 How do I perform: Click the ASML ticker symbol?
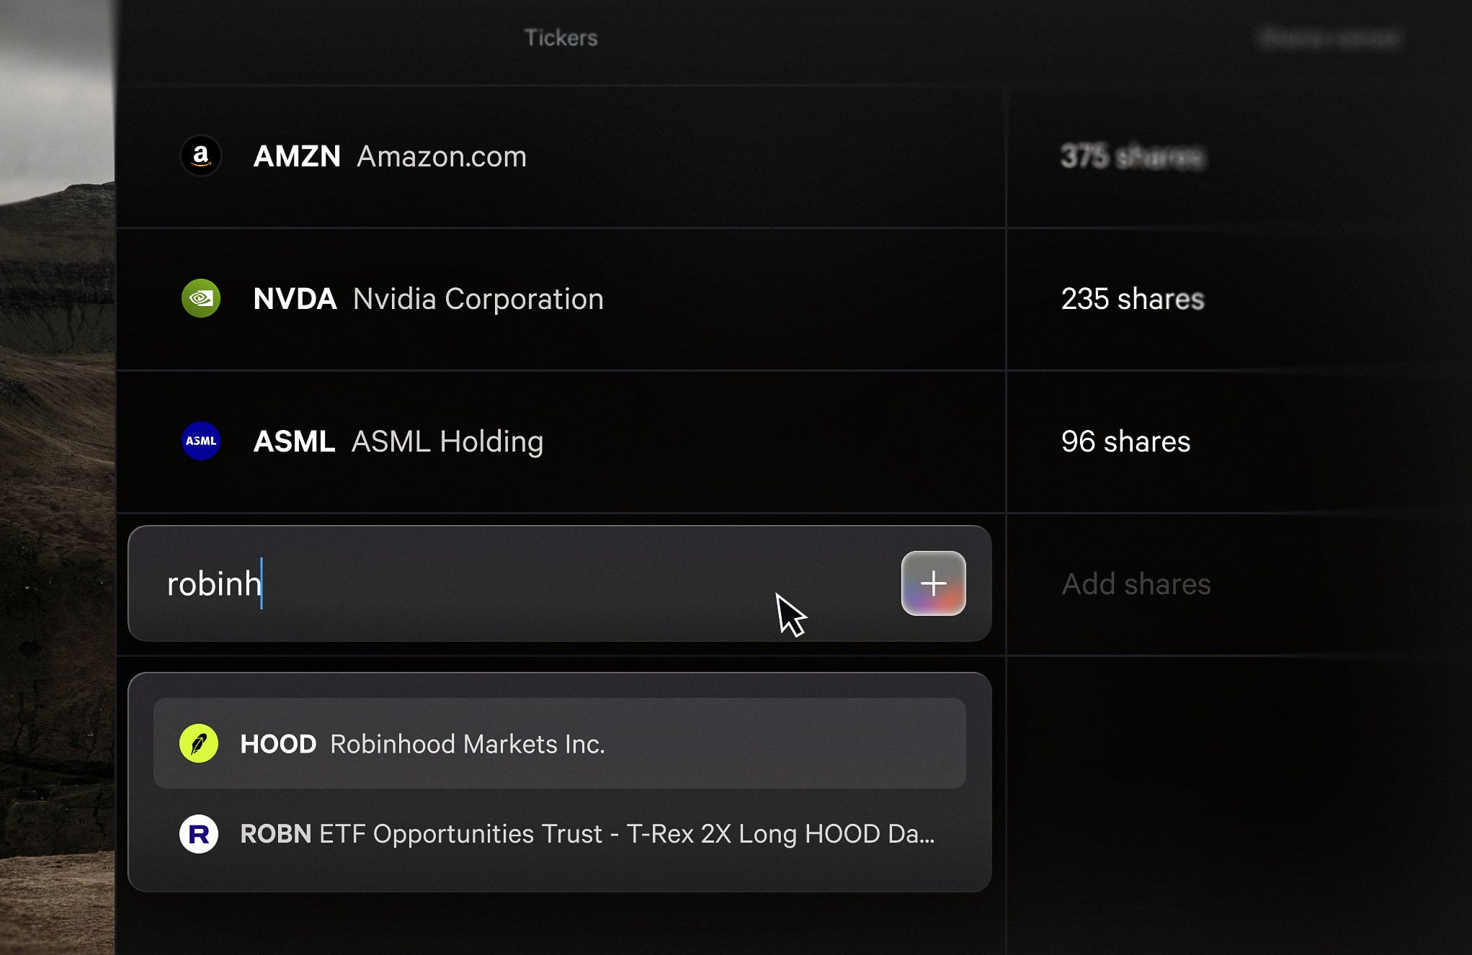[294, 441]
